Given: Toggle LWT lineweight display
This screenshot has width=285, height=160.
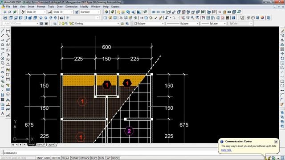Looking at the screenshot, I should click(x=108, y=158).
